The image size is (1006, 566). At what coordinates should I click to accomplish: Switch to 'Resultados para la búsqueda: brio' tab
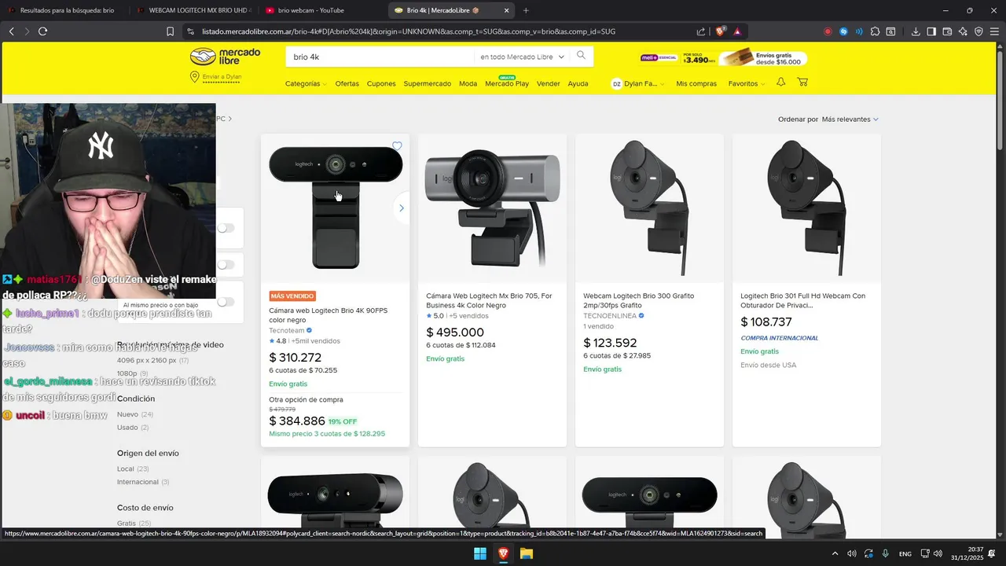67,10
